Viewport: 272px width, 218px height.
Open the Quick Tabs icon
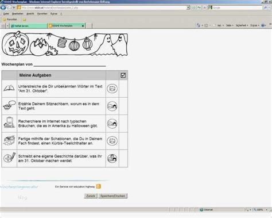point(3,26)
